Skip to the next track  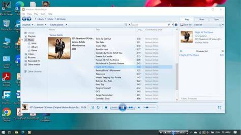coord(131,107)
